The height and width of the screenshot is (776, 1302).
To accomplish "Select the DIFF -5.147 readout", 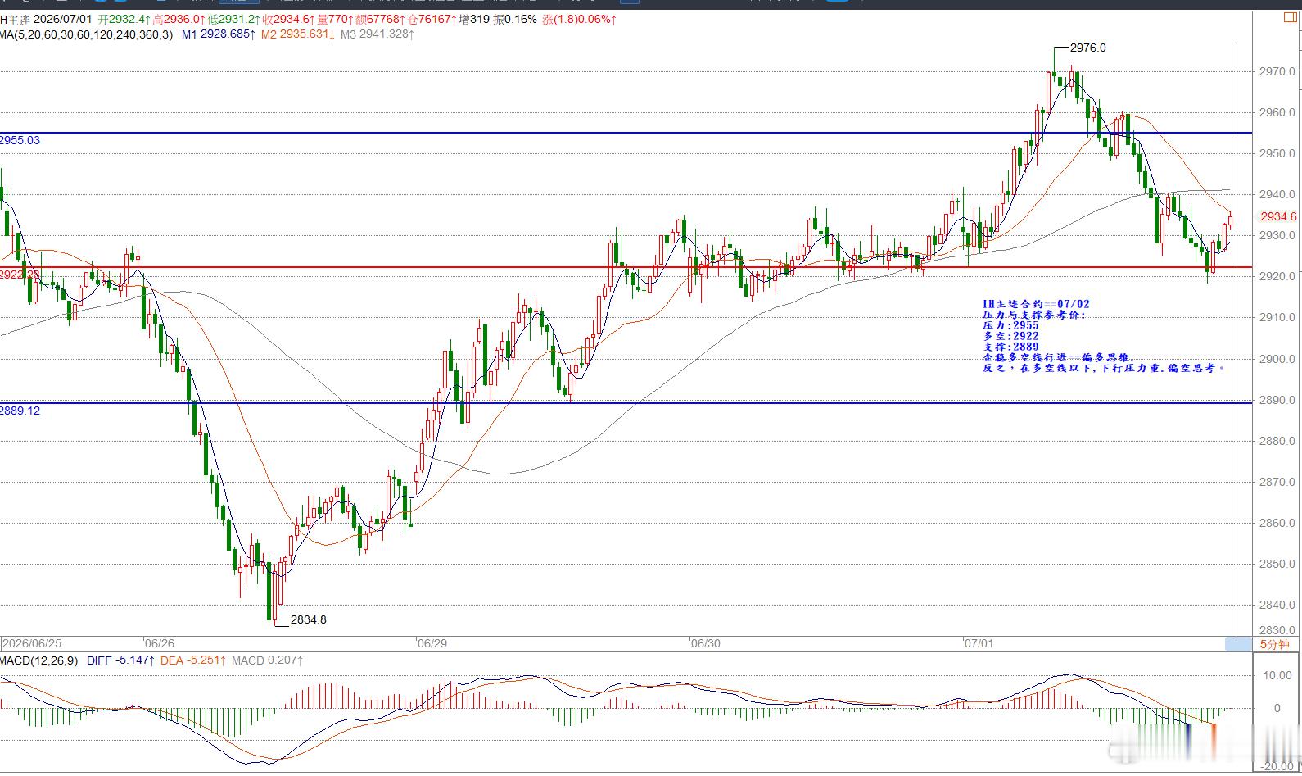I will point(120,660).
